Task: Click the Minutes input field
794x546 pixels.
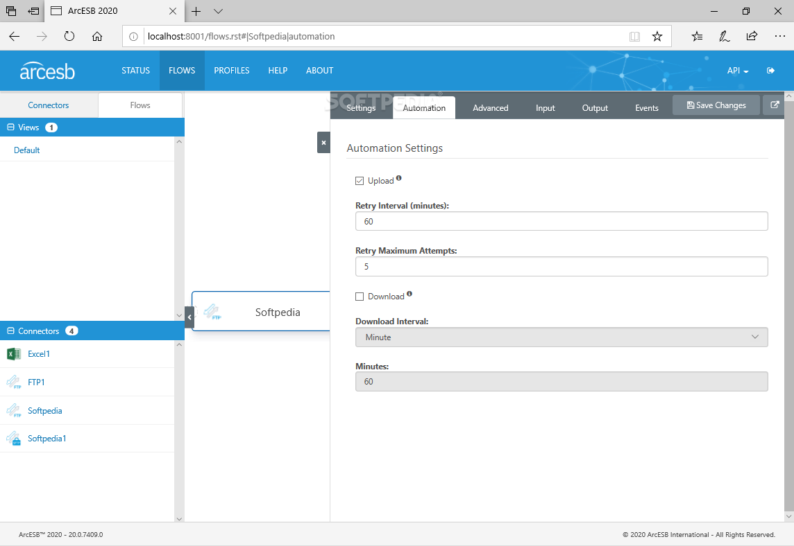Action: tap(561, 382)
